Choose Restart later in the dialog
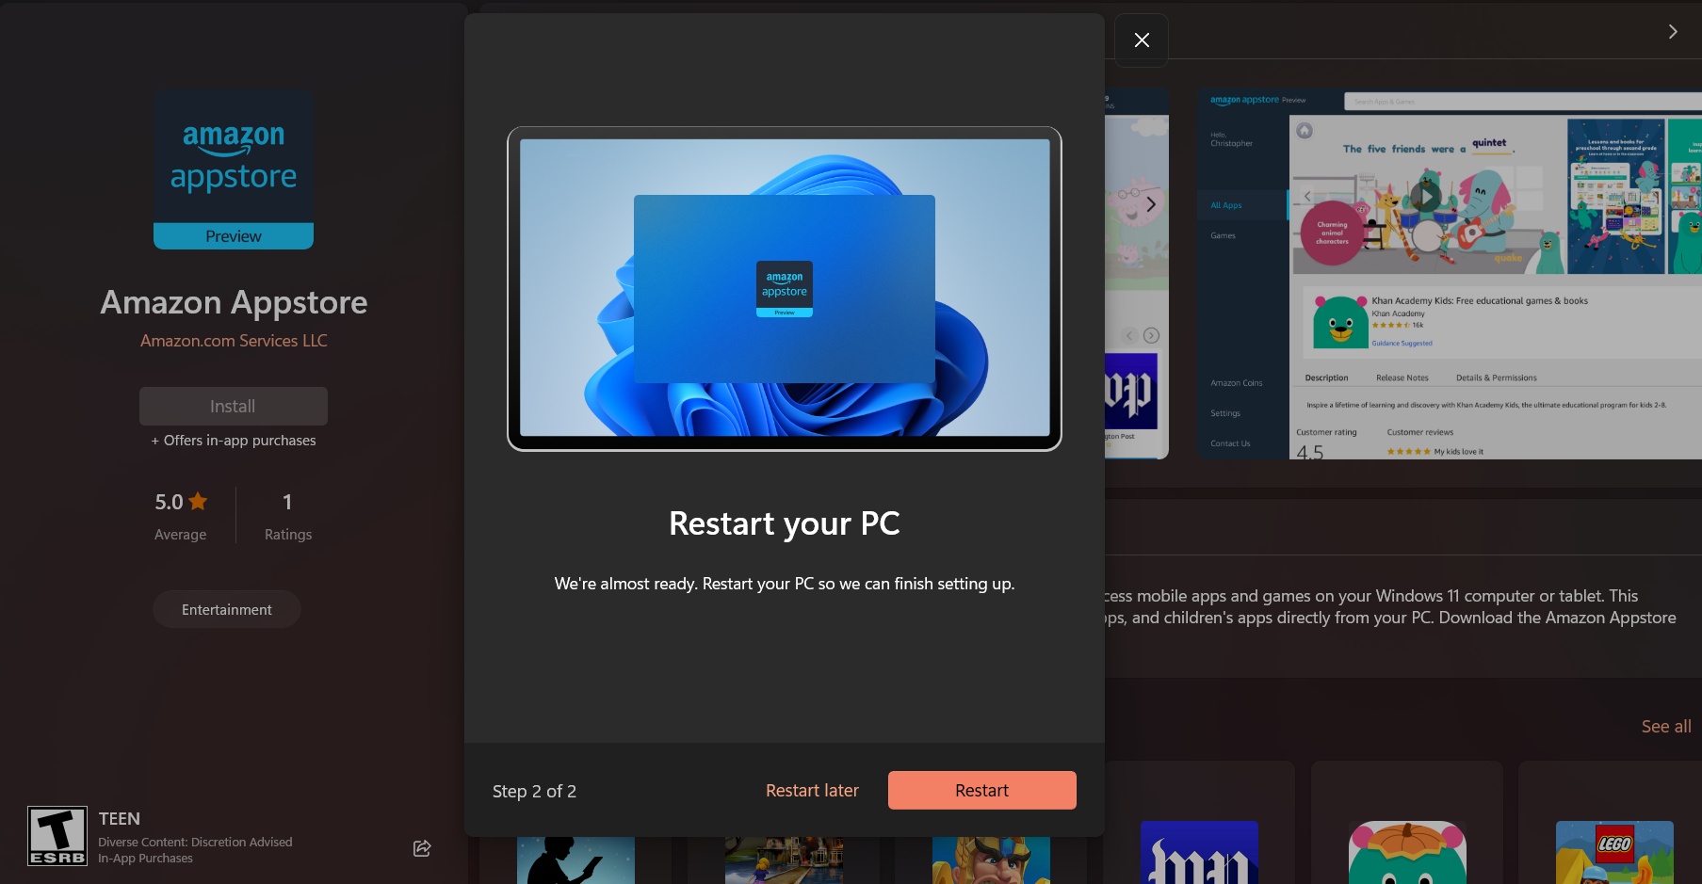This screenshot has height=884, width=1702. pyautogui.click(x=812, y=791)
